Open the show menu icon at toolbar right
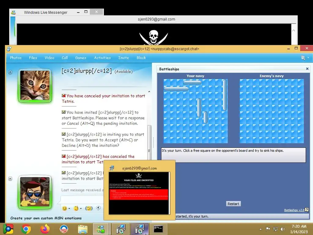 point(303,58)
